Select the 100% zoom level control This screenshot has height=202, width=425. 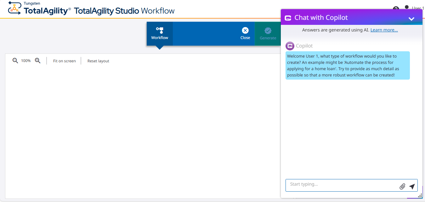pyautogui.click(x=26, y=60)
